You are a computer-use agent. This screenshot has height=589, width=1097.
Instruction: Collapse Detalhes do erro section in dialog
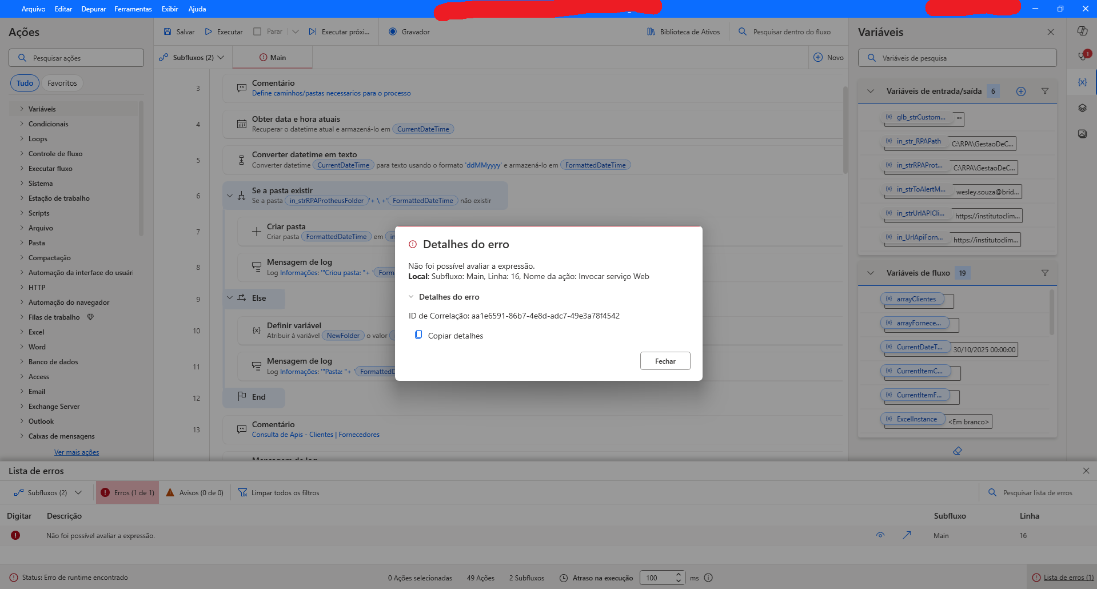[410, 297]
